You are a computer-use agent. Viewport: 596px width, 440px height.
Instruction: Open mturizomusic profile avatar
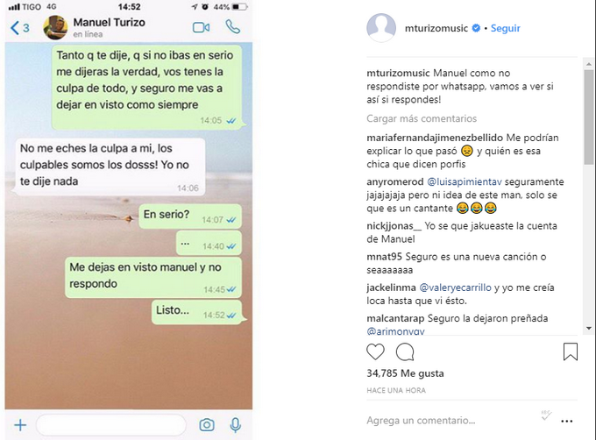pos(381,28)
